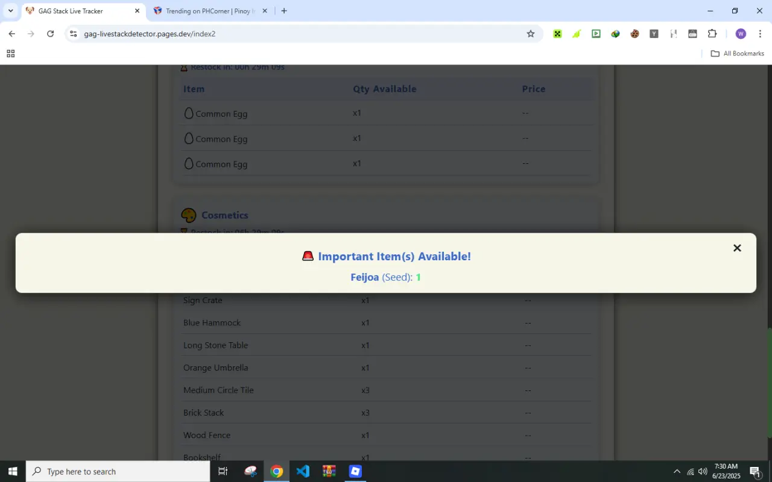This screenshot has width=772, height=482.
Task: Click the Wood Fence row
Action: (x=386, y=435)
